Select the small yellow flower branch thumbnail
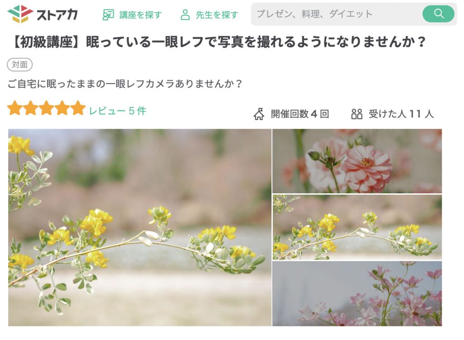The height and width of the screenshot is (340, 464). [357, 227]
